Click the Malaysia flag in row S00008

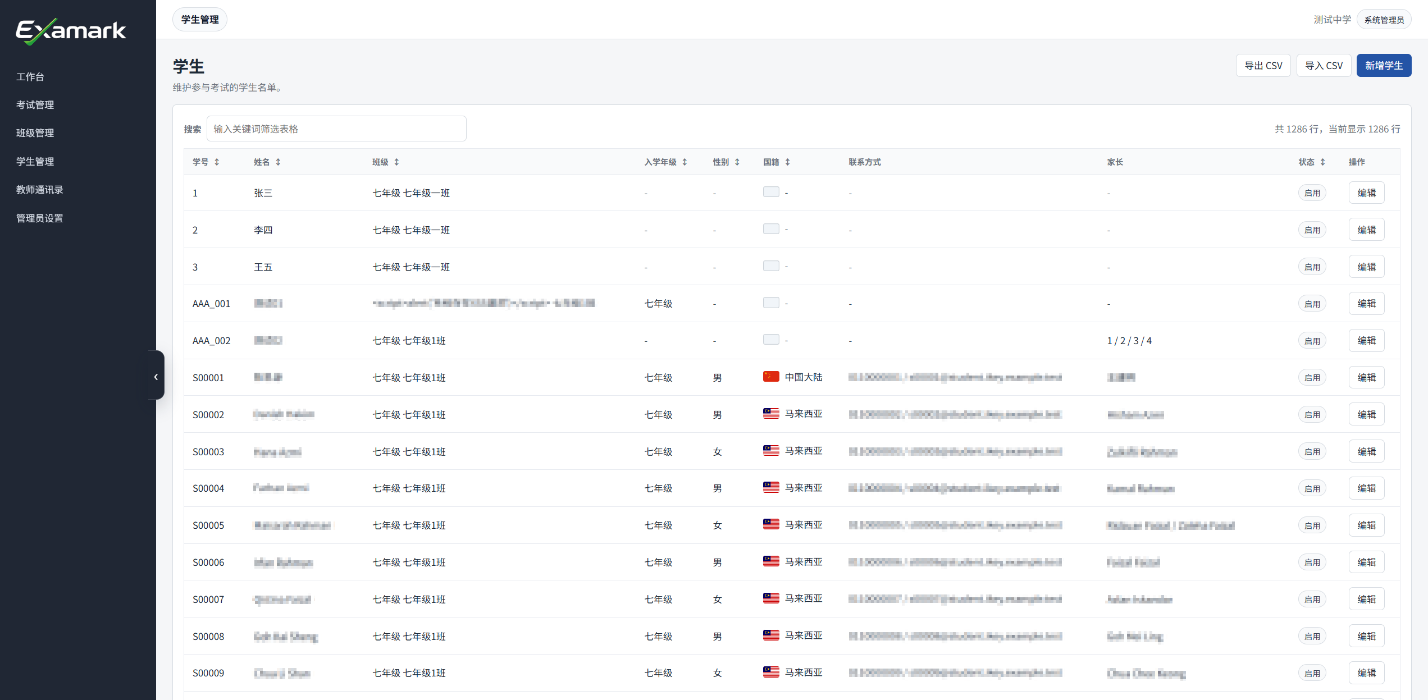click(771, 635)
